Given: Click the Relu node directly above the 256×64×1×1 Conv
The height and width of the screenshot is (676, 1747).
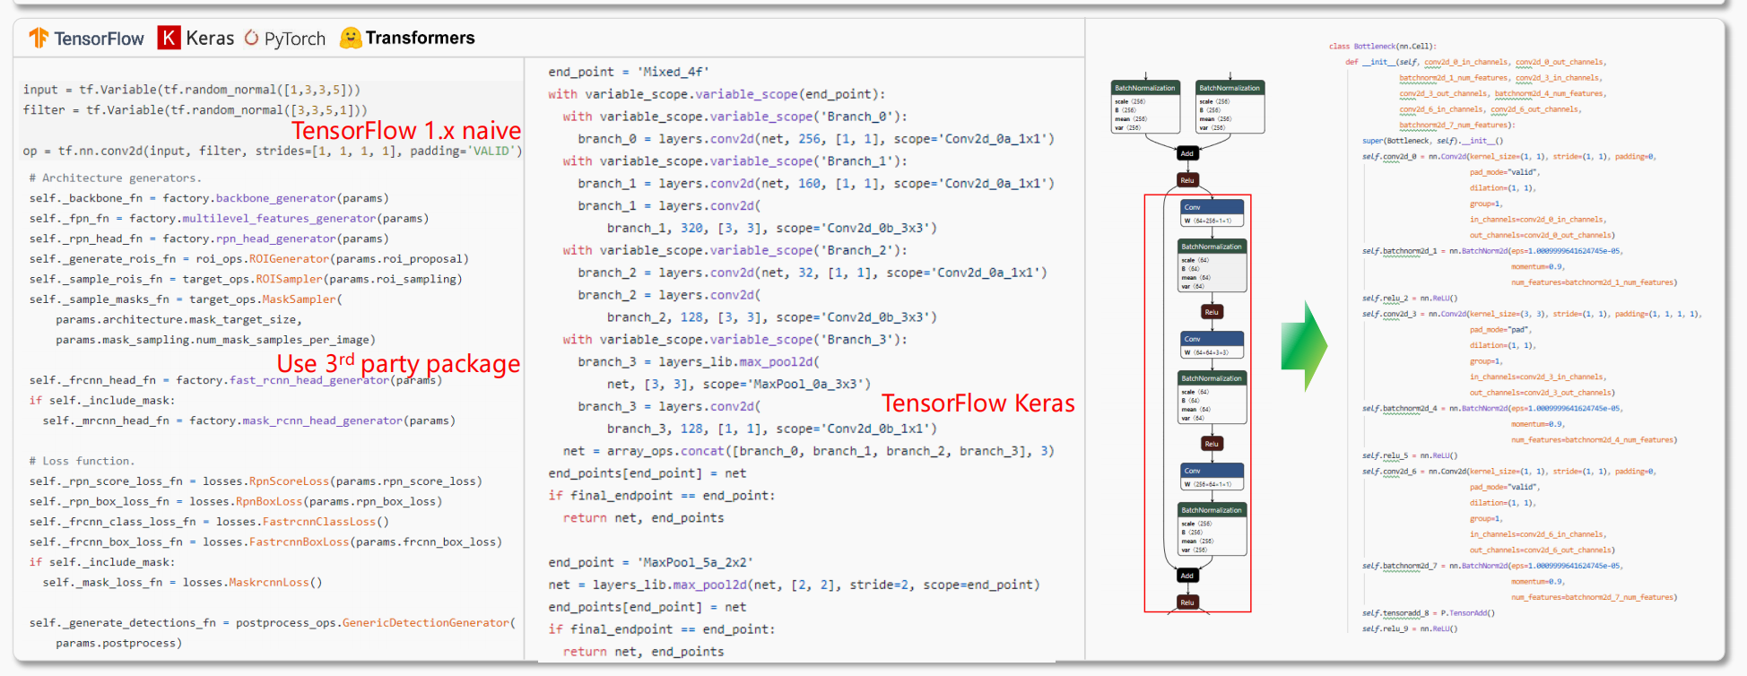Looking at the screenshot, I should [1212, 444].
